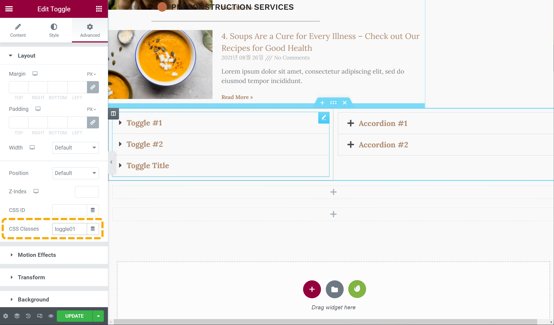This screenshot has width=554, height=325.
Task: Expand the Motion Effects section
Action: [37, 255]
